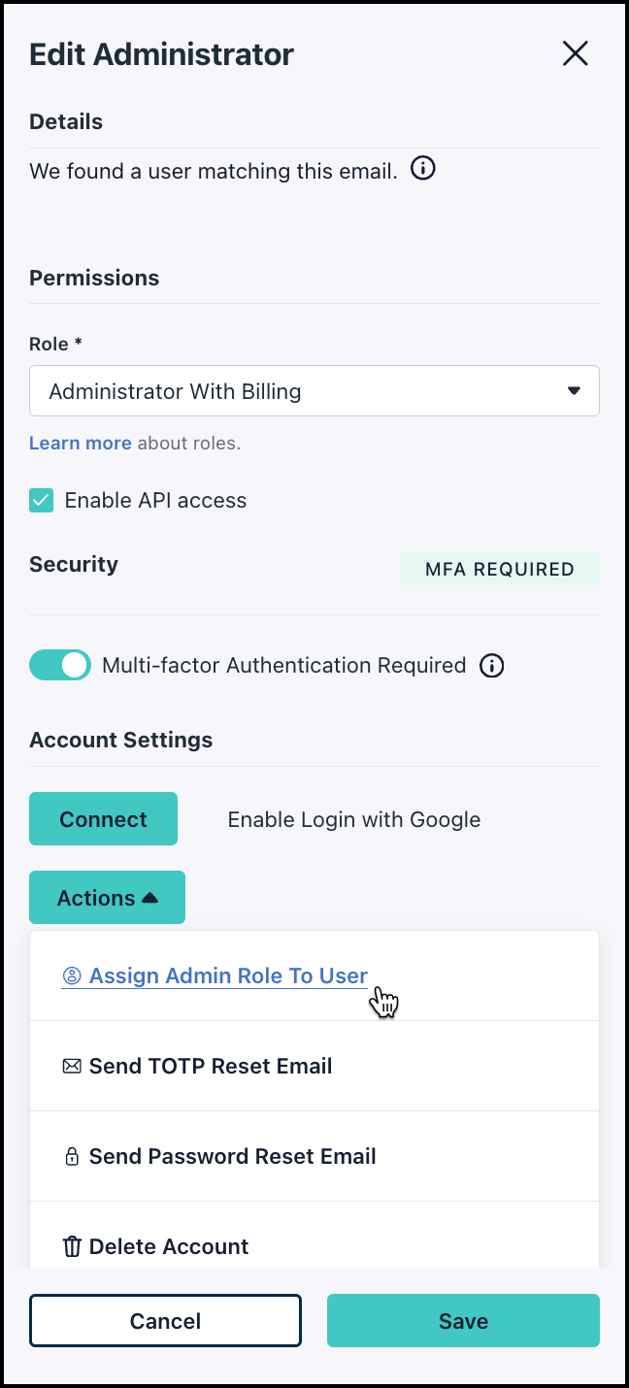Close the Edit Administrator panel

click(576, 54)
